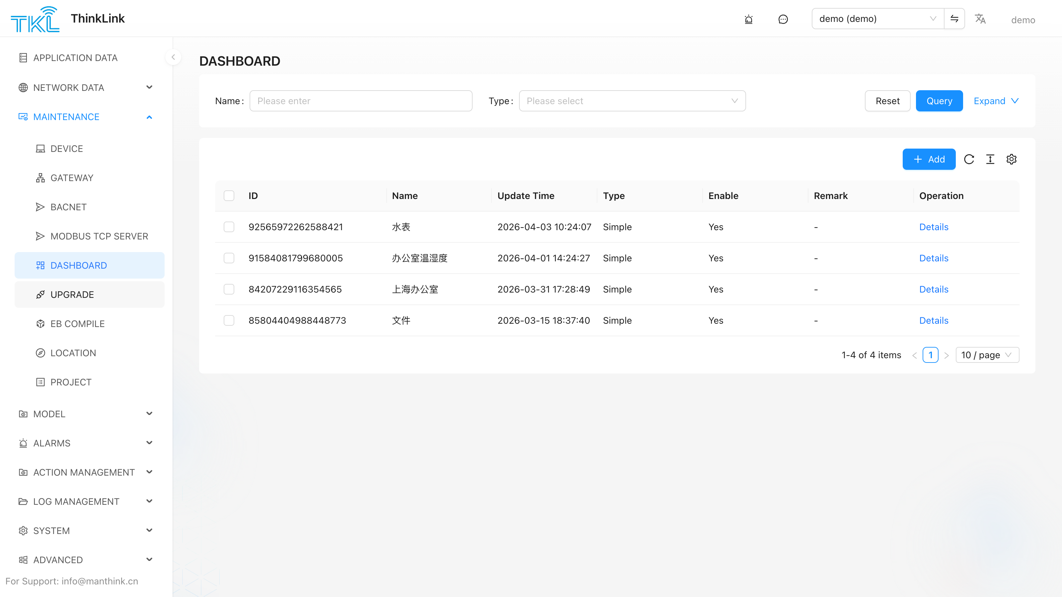Click the Application Data document icon
The width and height of the screenshot is (1062, 597).
(x=23, y=58)
